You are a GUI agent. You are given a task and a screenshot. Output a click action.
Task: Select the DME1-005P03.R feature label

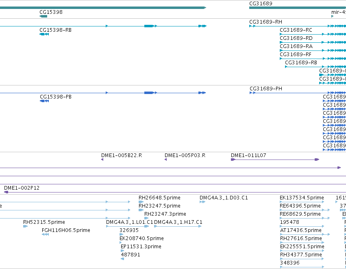click(x=185, y=155)
